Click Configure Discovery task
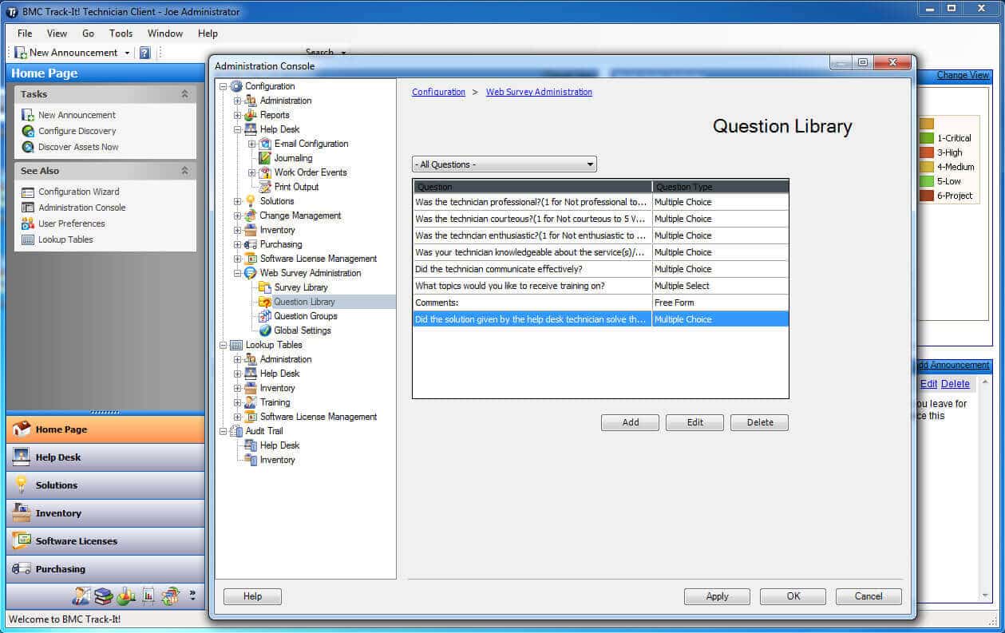This screenshot has width=1005, height=633. [77, 131]
